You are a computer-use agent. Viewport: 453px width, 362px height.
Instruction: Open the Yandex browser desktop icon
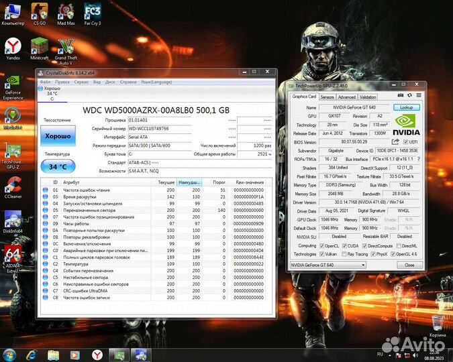[13, 48]
